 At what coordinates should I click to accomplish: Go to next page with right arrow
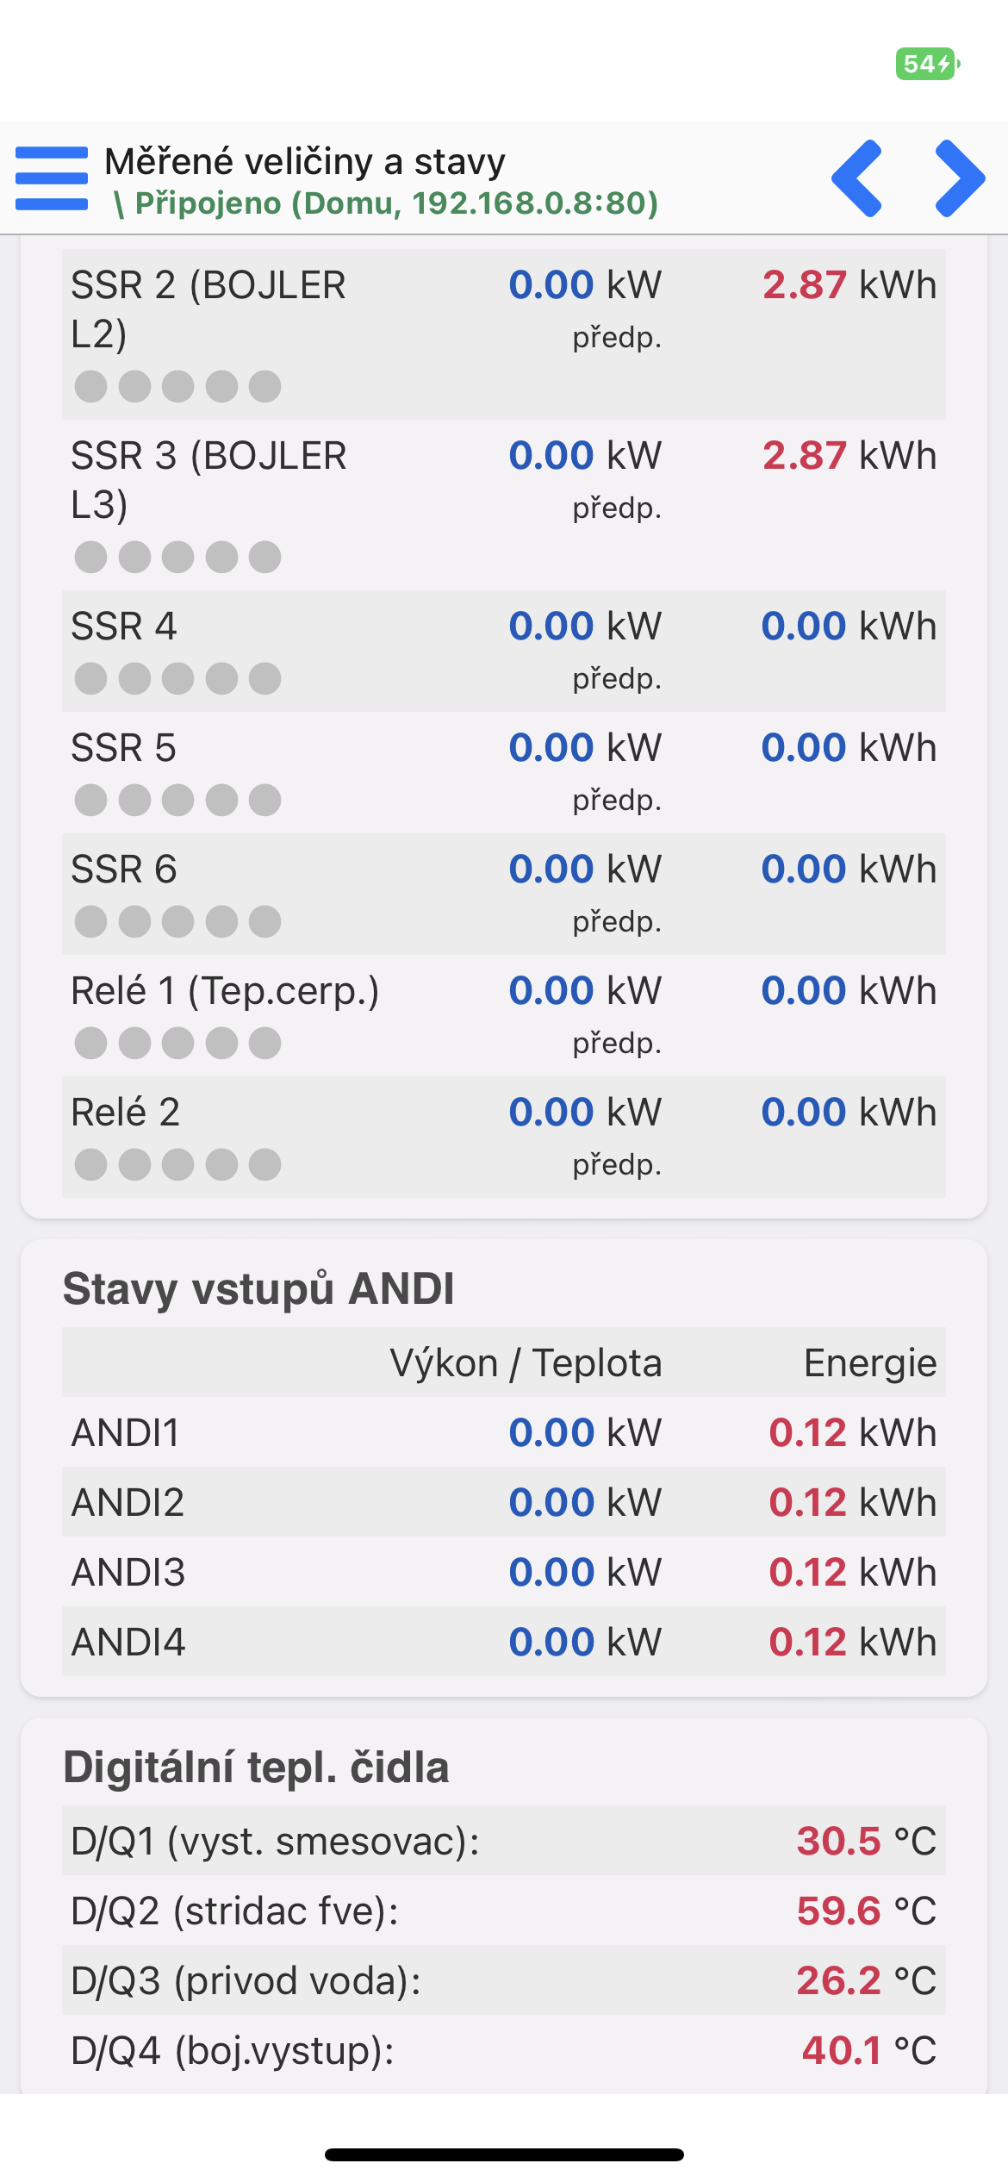[x=960, y=178]
